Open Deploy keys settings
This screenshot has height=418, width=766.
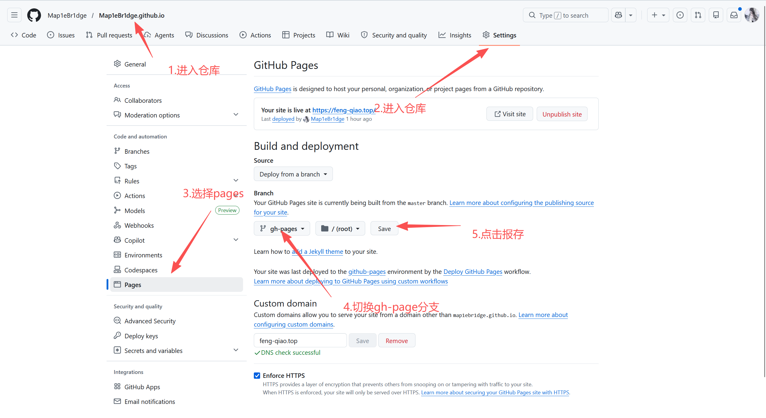click(177, 336)
